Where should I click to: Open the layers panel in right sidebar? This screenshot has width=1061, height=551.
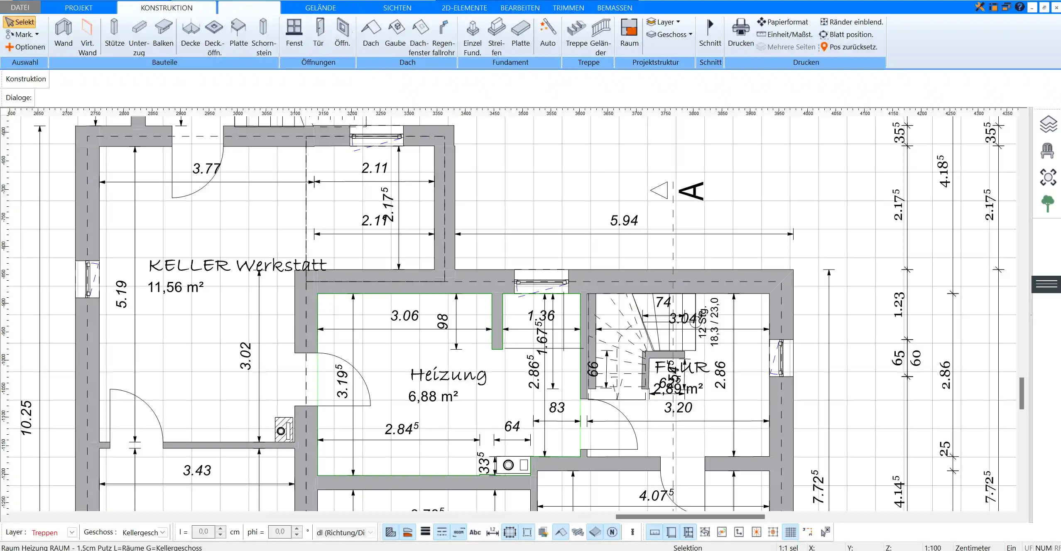(x=1048, y=124)
